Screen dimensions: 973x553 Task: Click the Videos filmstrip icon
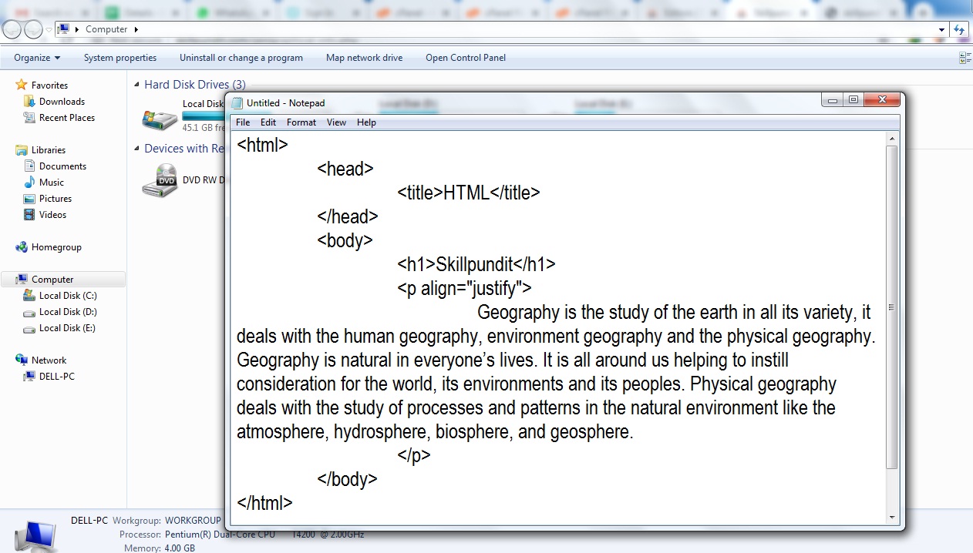(x=29, y=214)
